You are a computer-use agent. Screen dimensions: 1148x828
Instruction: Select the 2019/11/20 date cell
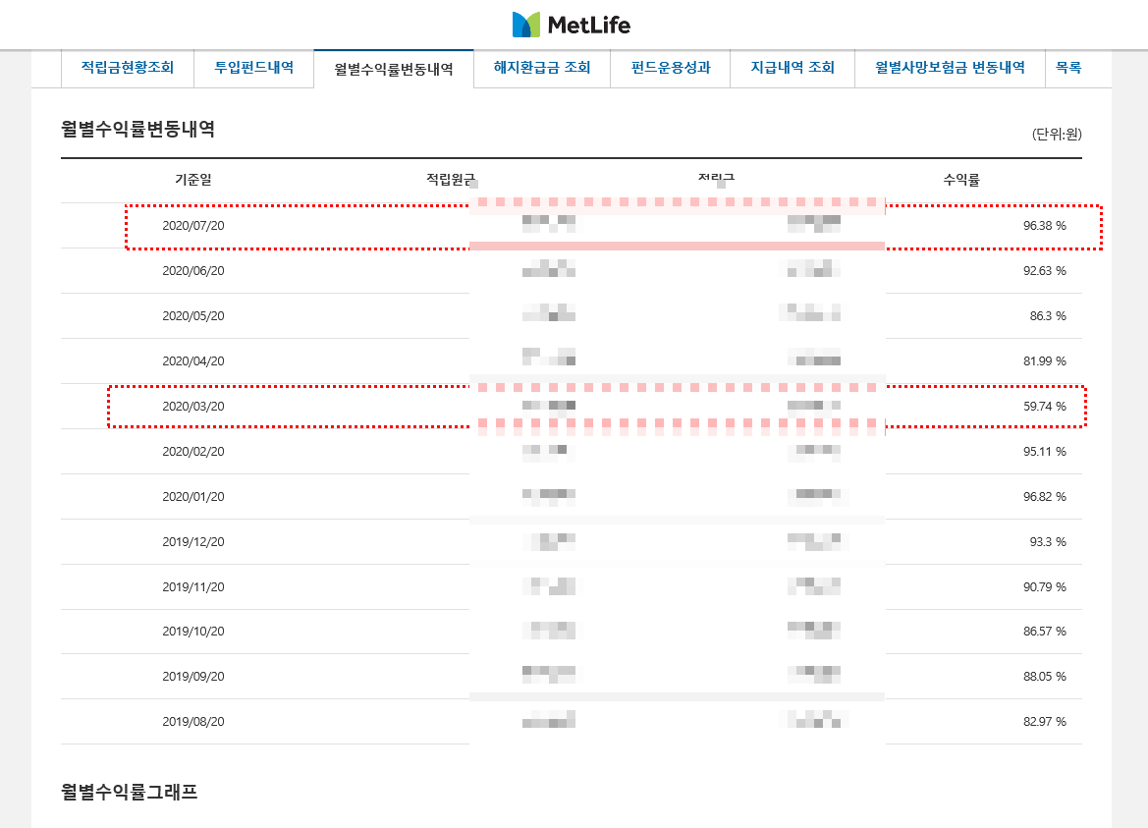193,587
